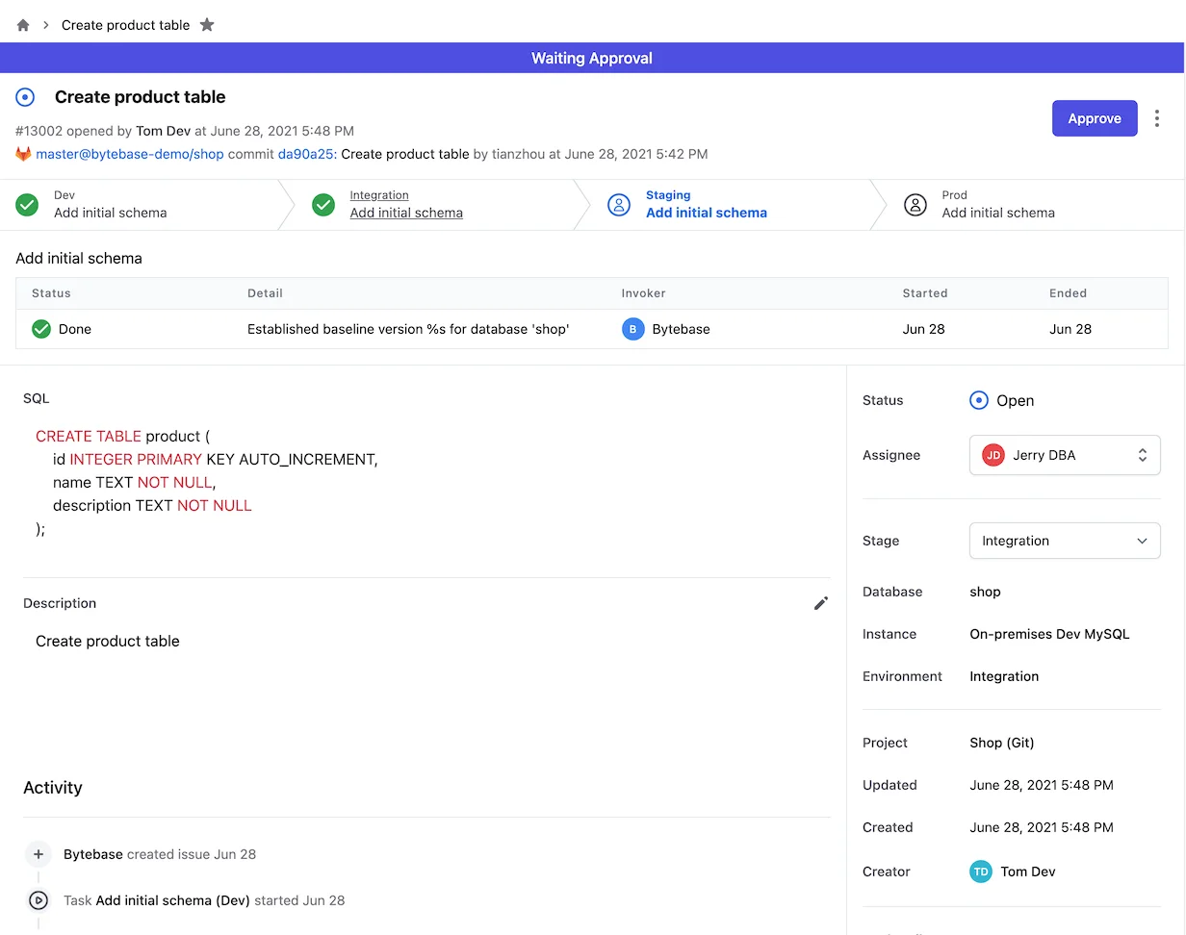Open the Prod pipeline stage
Viewport: 1186px width, 935px height.
997,205
